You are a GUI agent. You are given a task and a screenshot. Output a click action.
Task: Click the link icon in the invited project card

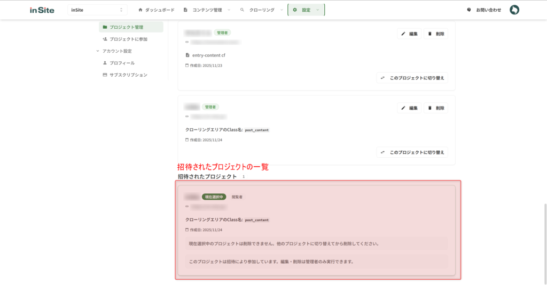click(187, 206)
